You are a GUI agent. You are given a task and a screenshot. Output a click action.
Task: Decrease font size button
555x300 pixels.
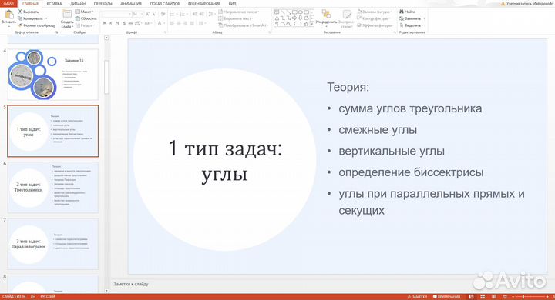point(154,14)
